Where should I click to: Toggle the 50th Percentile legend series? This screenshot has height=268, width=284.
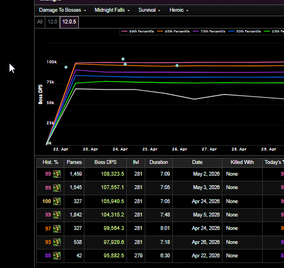click(245, 31)
